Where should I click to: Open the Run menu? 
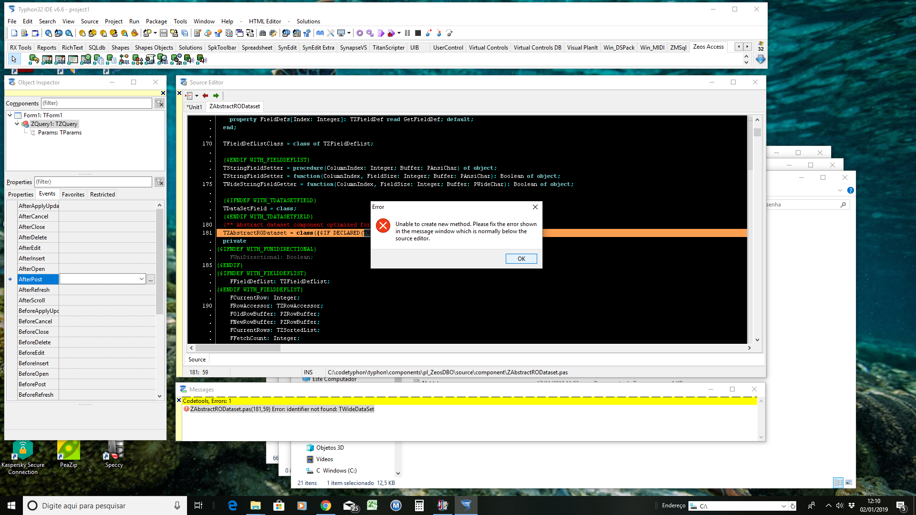tap(134, 21)
